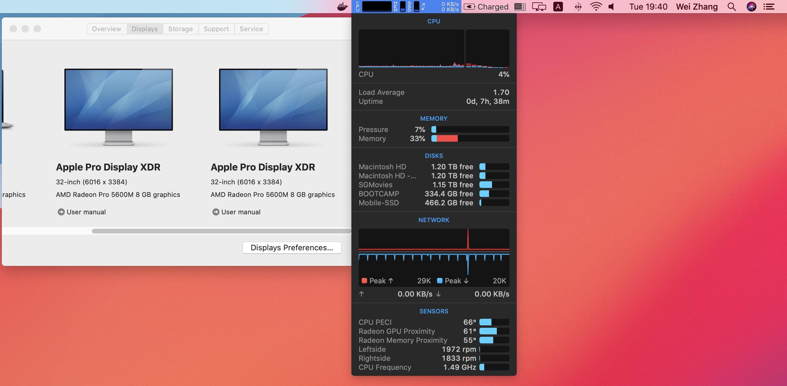787x386 pixels.
Task: Click the Bluetooth menu bar icon
Action: pos(578,7)
